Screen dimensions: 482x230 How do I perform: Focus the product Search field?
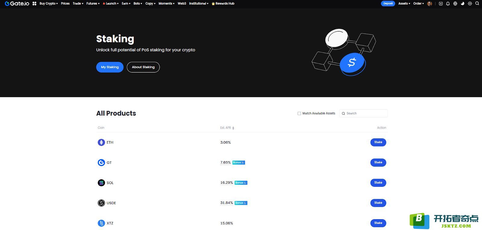click(x=363, y=113)
